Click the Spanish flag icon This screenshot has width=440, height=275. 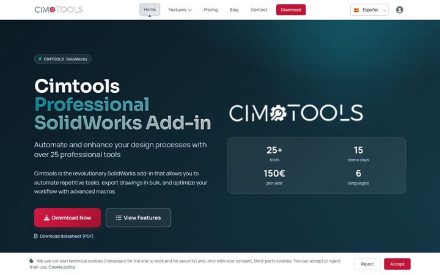[356, 10]
